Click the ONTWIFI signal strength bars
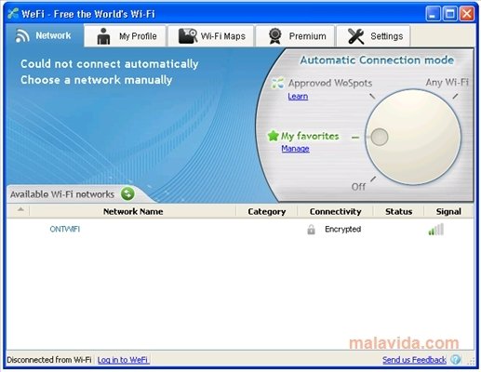Viewport: 481px width, 372px height. [x=436, y=230]
